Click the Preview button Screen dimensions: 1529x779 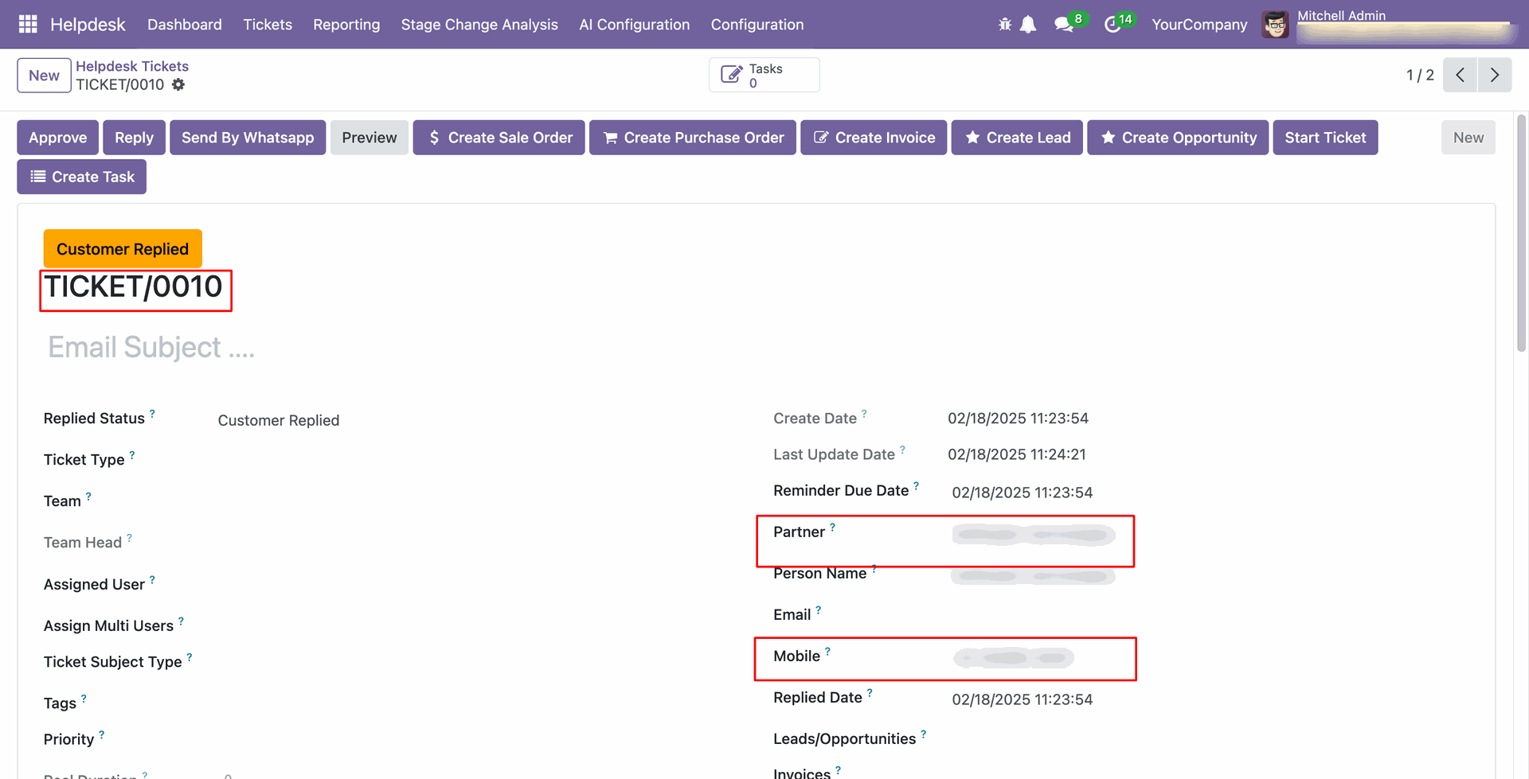pos(370,138)
